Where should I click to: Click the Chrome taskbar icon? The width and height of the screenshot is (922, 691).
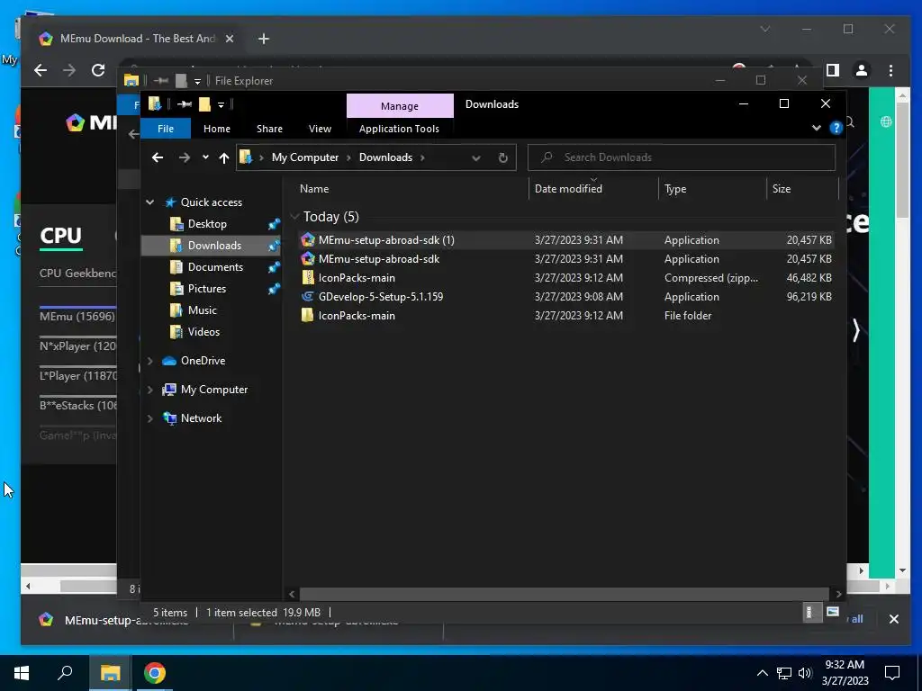click(x=155, y=673)
